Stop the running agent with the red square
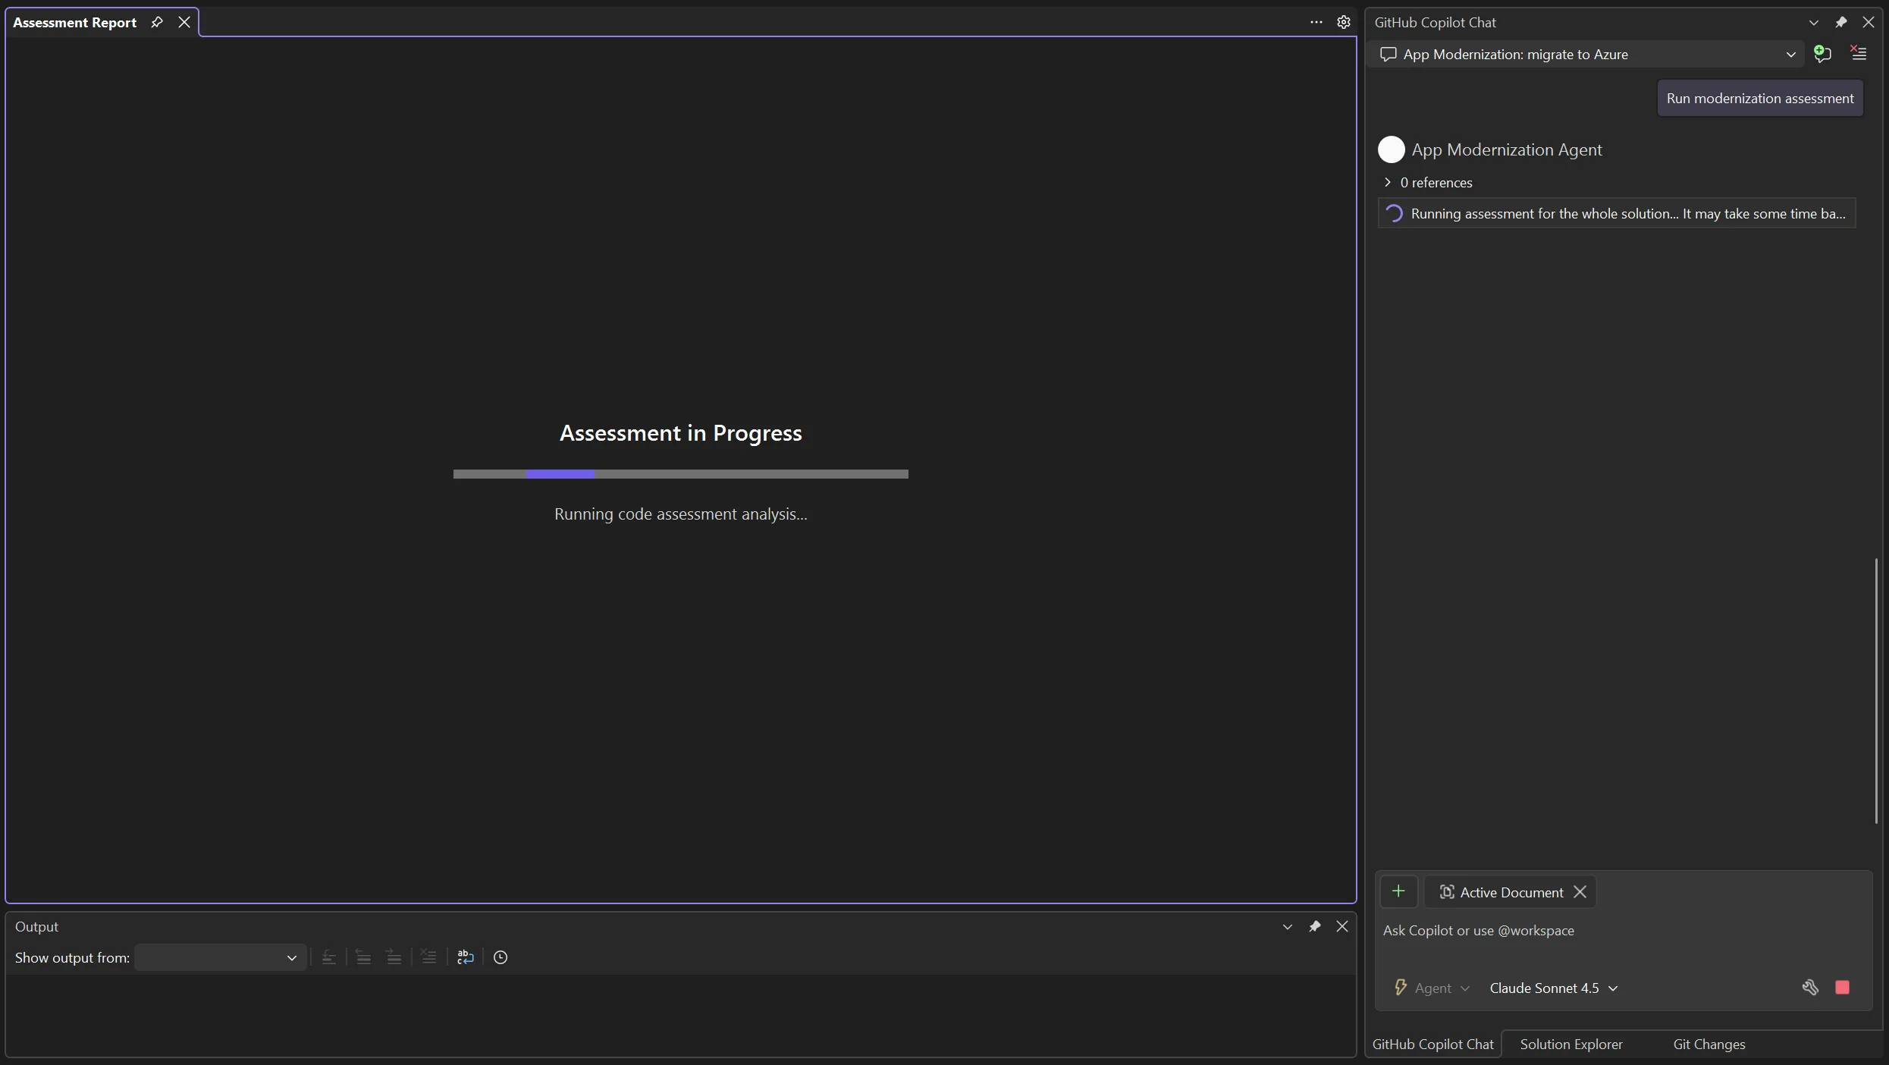 point(1843,987)
